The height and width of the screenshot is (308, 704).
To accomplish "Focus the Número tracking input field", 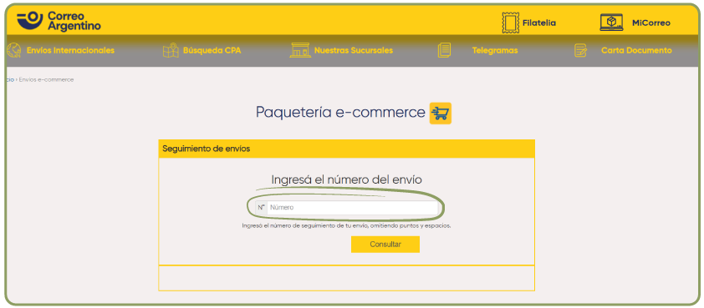I will click(x=352, y=208).
